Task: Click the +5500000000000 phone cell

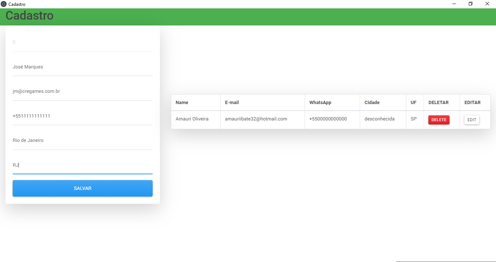Action: pyautogui.click(x=332, y=120)
